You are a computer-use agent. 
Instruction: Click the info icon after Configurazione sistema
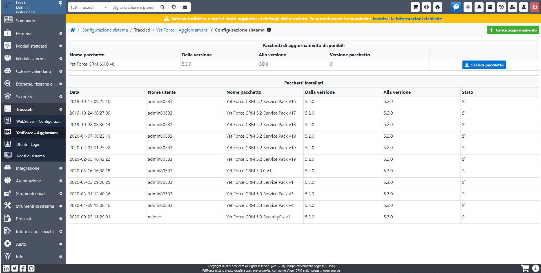tap(269, 30)
